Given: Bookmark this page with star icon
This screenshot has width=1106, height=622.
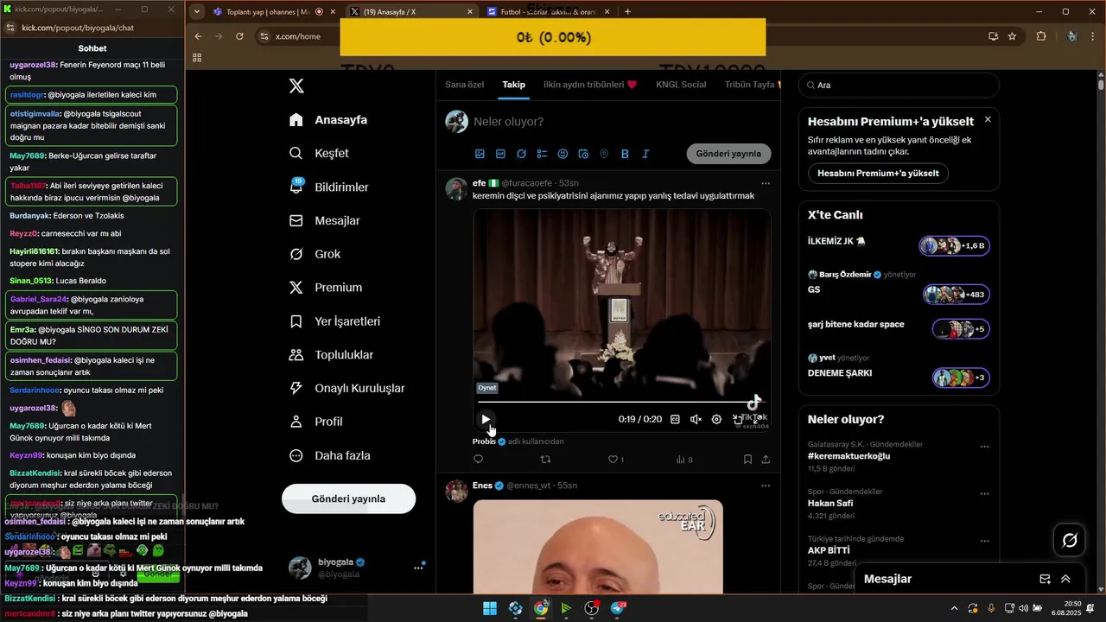Looking at the screenshot, I should click(1012, 36).
